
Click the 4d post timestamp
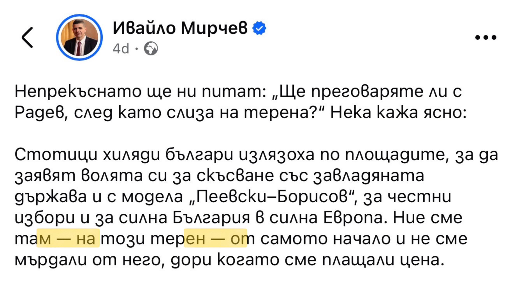[x=121, y=49]
